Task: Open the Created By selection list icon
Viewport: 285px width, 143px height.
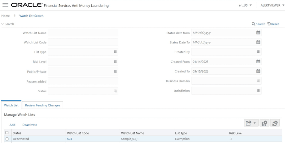Action: point(259,52)
